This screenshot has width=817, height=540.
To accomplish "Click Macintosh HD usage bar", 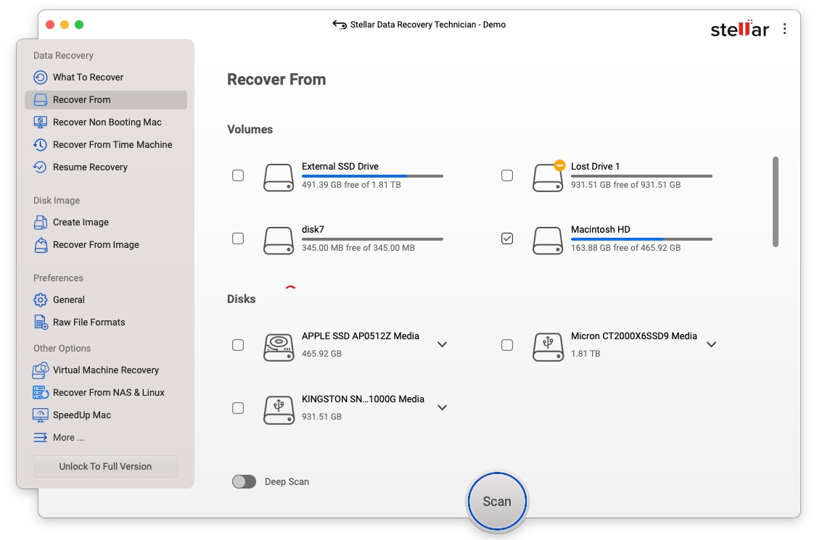I will click(x=641, y=239).
